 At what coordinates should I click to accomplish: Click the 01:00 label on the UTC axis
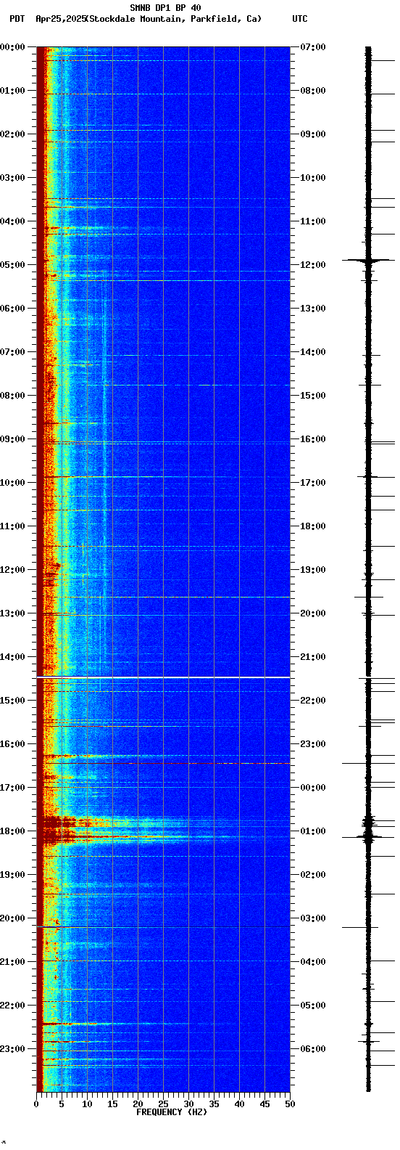pos(313,831)
